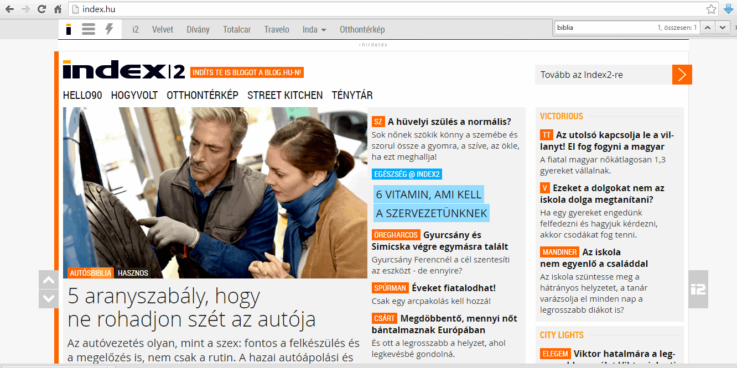
Task: Open the TÉNYTÁR section link
Action: click(x=352, y=95)
